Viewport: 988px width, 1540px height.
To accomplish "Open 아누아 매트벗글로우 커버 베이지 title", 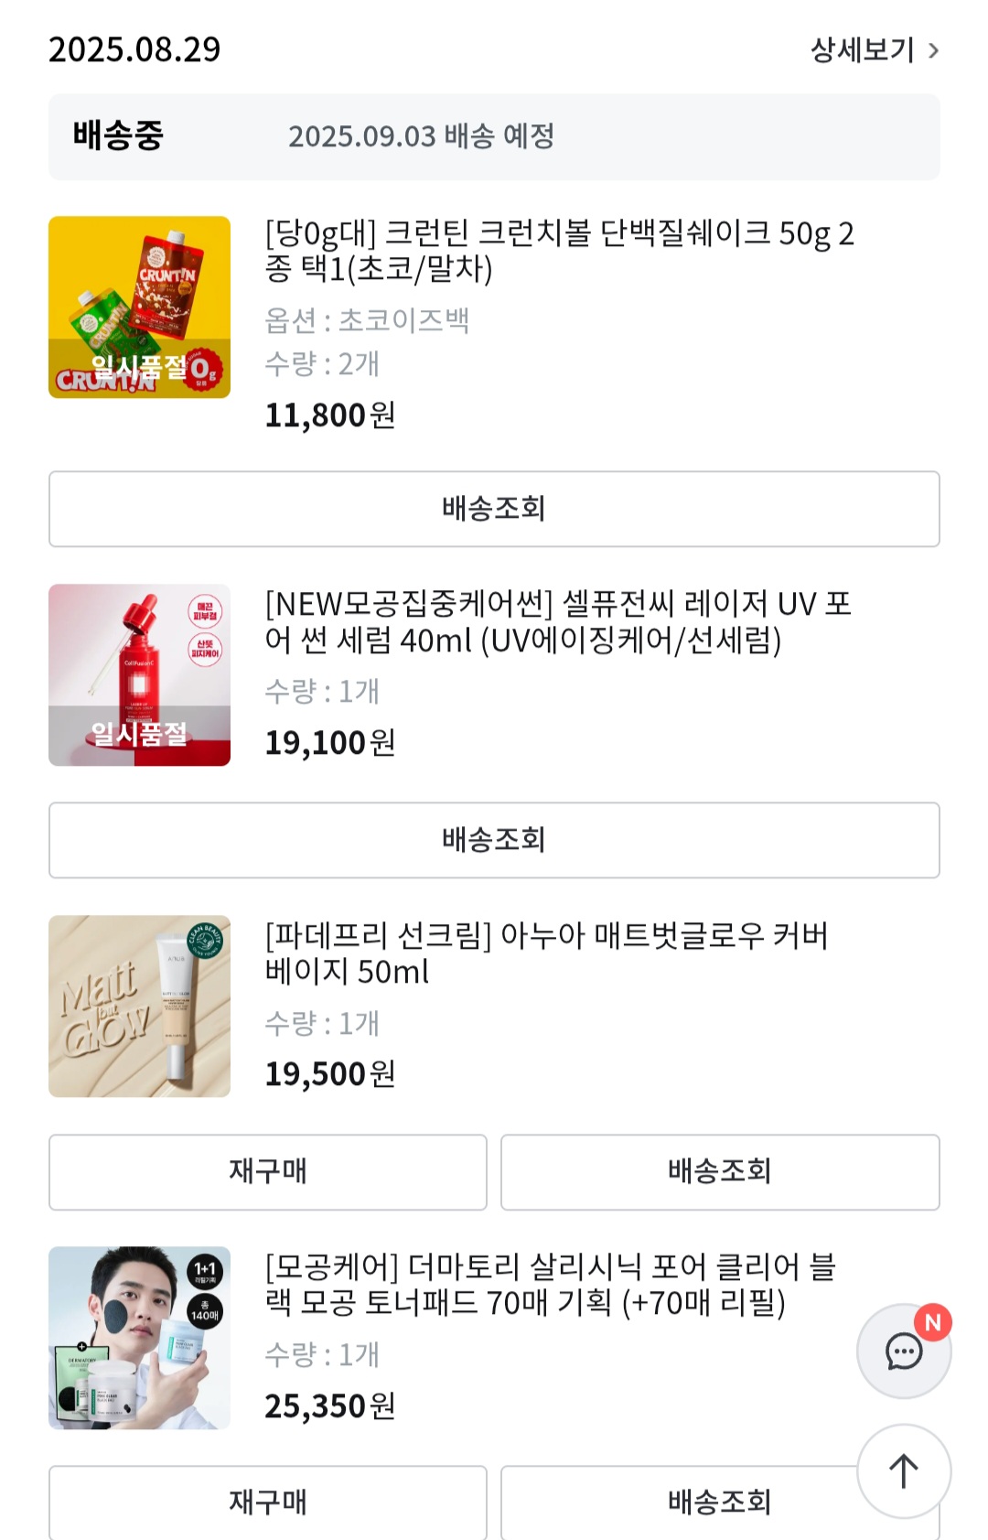I will (546, 953).
